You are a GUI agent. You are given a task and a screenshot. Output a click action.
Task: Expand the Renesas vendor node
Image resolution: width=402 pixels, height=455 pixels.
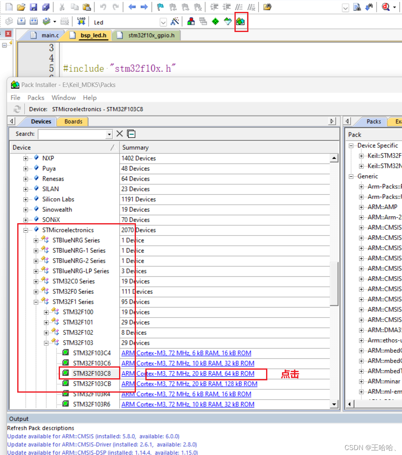(26, 179)
